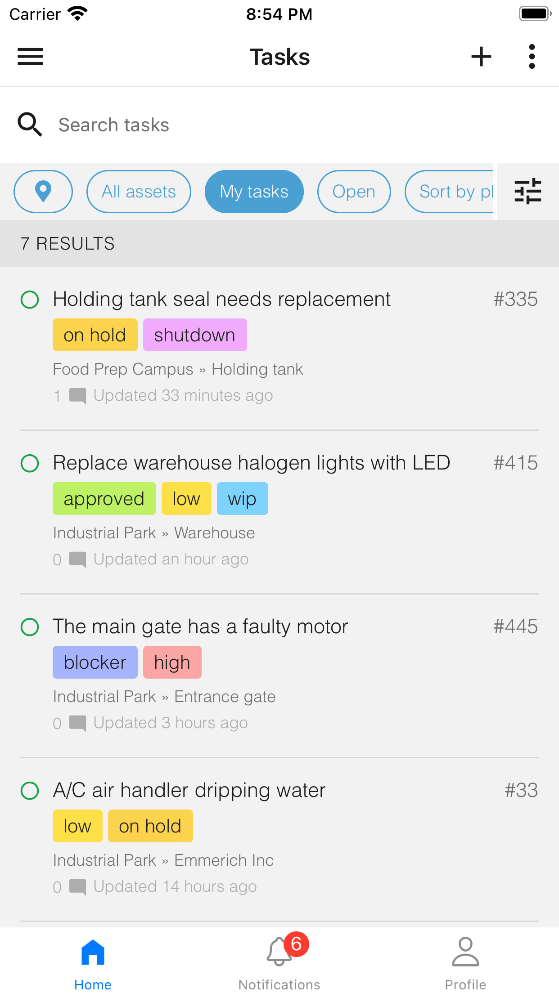Open the filter sliders settings icon
The image size is (559, 993).
click(527, 192)
